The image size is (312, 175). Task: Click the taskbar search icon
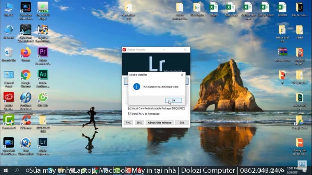[x=17, y=170]
